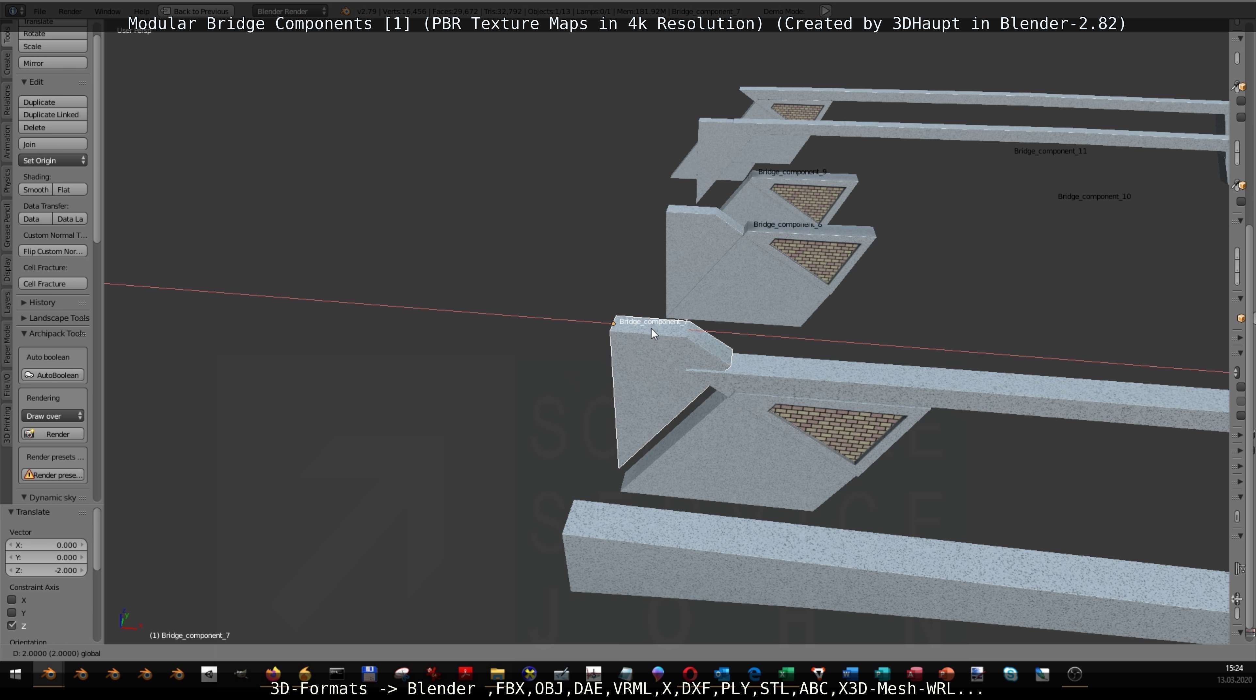Click Back to Previous button
Image resolution: width=1256 pixels, height=700 pixels.
196,11
